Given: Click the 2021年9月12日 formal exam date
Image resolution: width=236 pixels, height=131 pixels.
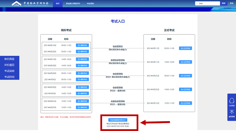Looking at the screenshot, I should click(x=153, y=103).
